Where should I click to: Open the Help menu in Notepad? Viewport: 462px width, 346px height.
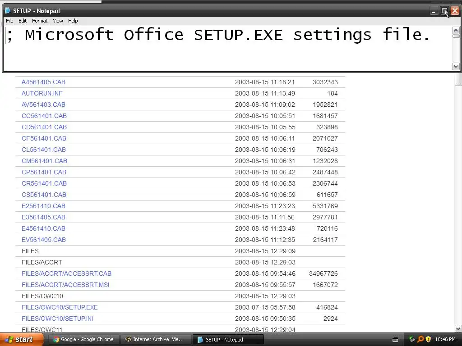[x=73, y=21]
